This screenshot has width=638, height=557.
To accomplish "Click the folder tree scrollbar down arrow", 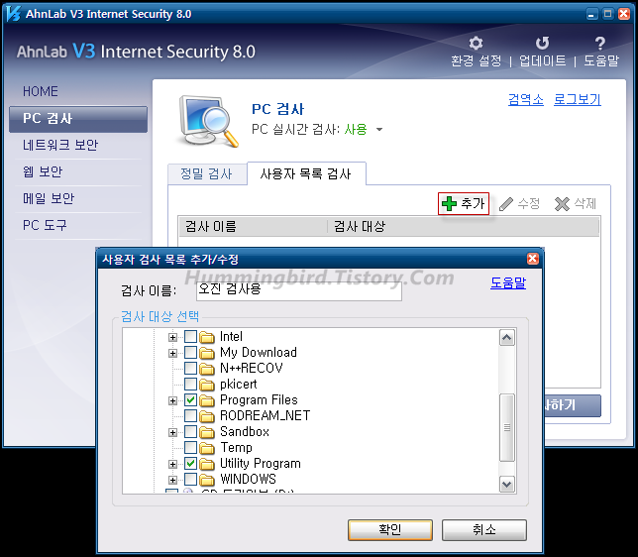I will [507, 484].
